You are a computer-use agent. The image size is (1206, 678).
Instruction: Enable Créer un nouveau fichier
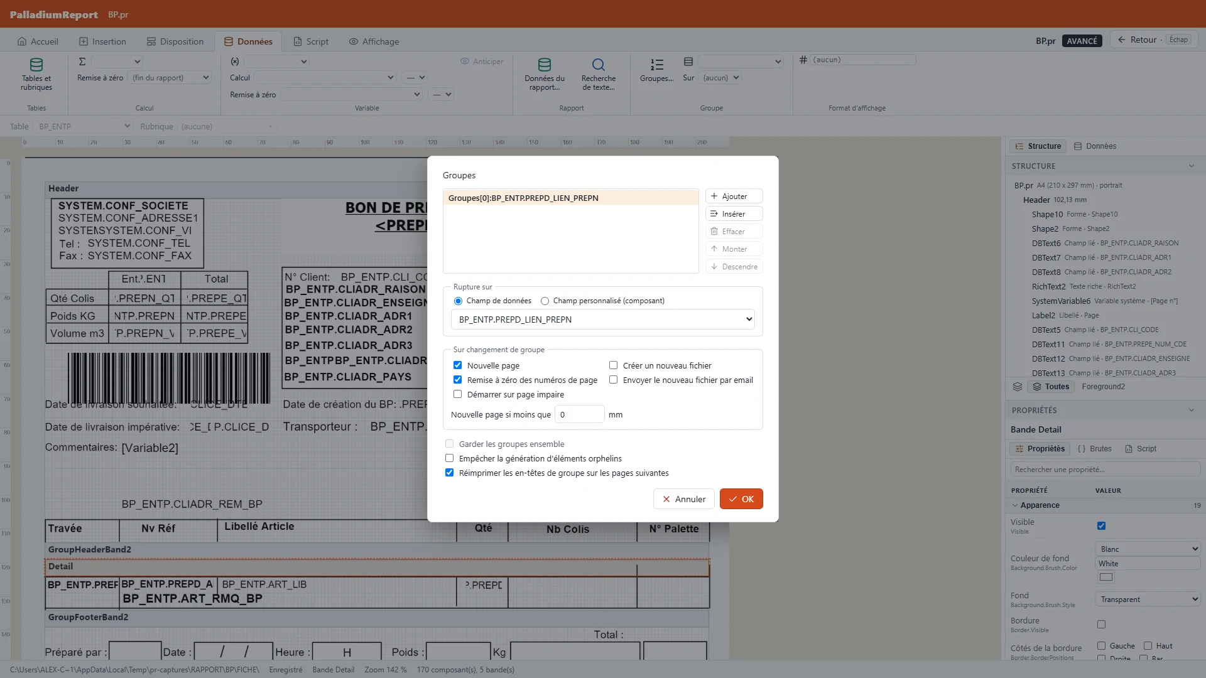click(613, 365)
